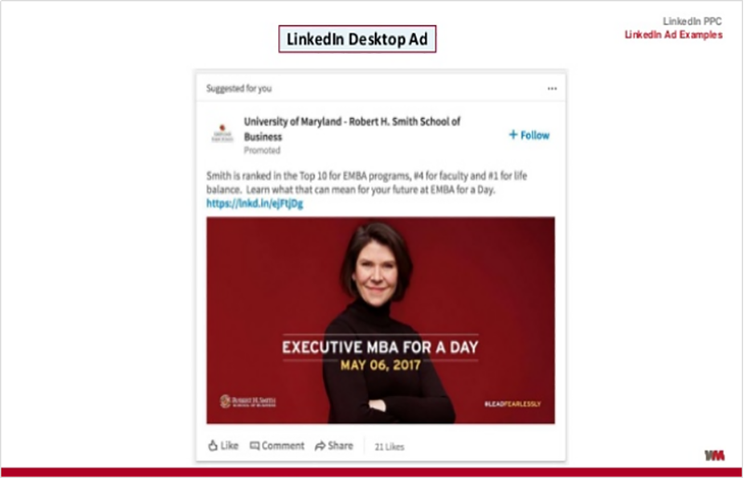This screenshot has height=478, width=744.
Task: Click the Like button text
Action: tap(230, 445)
